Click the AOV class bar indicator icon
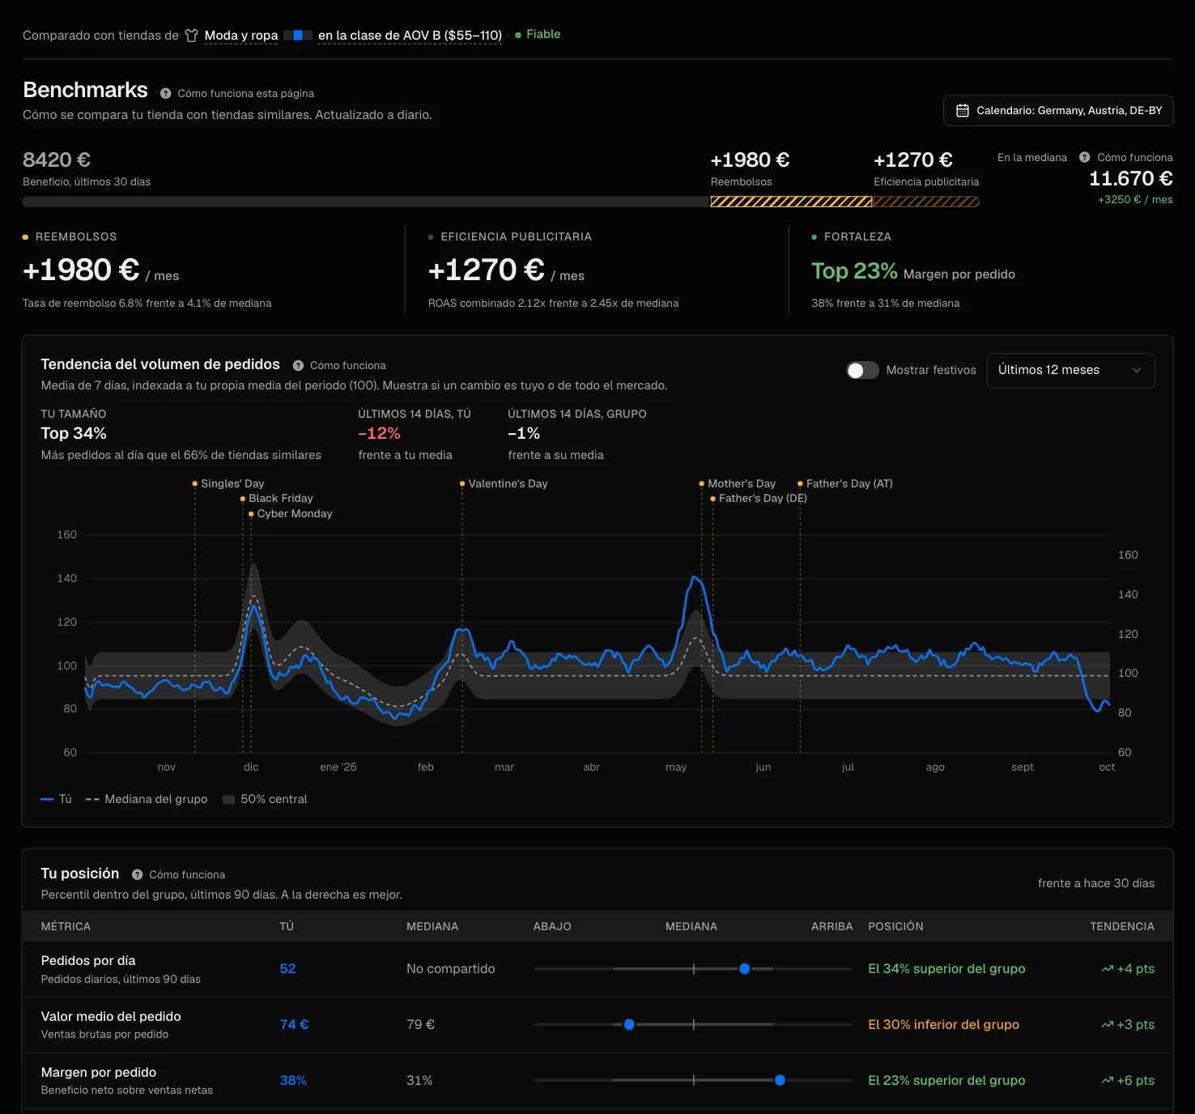1195x1114 pixels. (x=298, y=36)
